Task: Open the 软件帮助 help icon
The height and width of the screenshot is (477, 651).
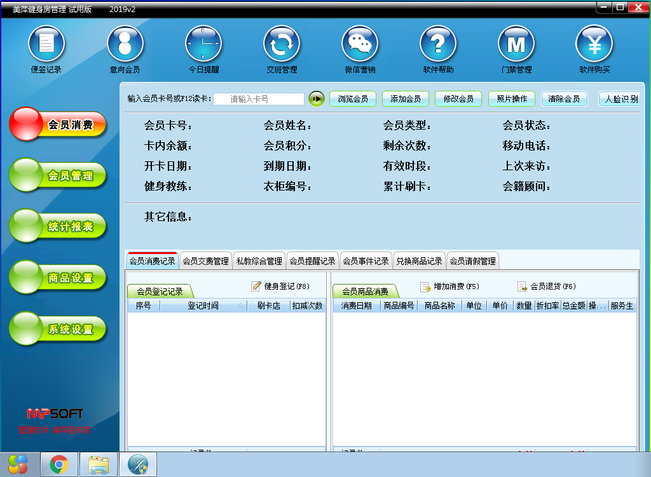Action: tap(438, 44)
